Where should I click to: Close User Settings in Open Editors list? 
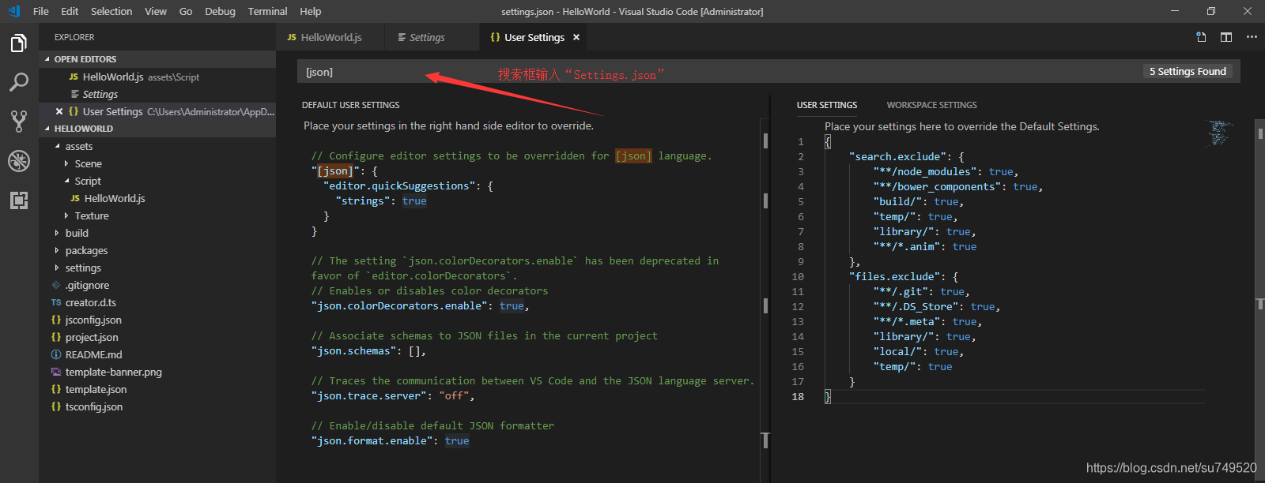pyautogui.click(x=59, y=111)
